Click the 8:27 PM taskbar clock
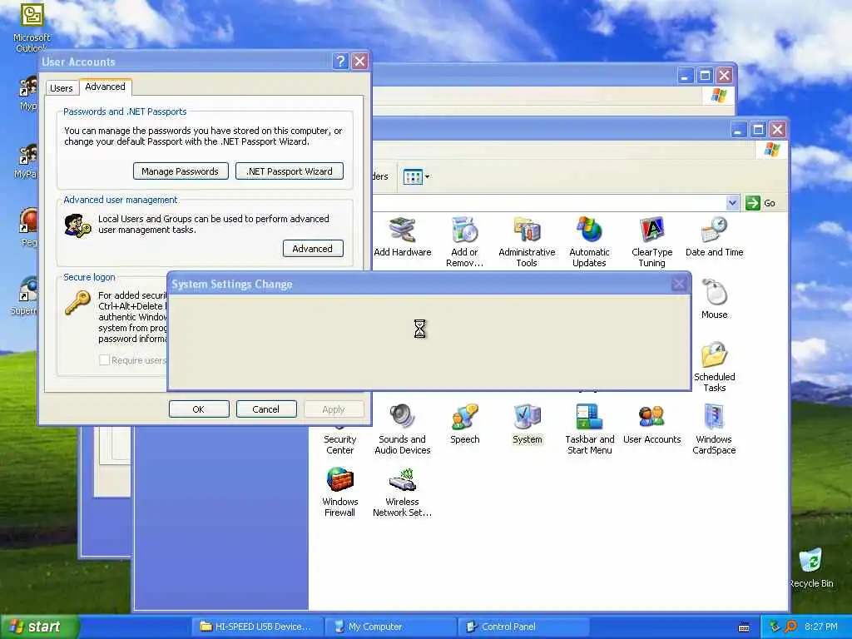Viewport: 852px width, 639px height. coord(821,627)
